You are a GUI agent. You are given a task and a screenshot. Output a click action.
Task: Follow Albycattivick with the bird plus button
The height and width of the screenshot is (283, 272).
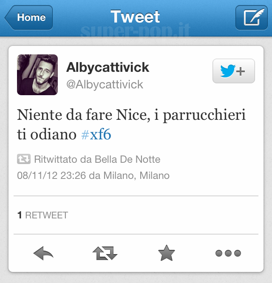pyautogui.click(x=234, y=71)
